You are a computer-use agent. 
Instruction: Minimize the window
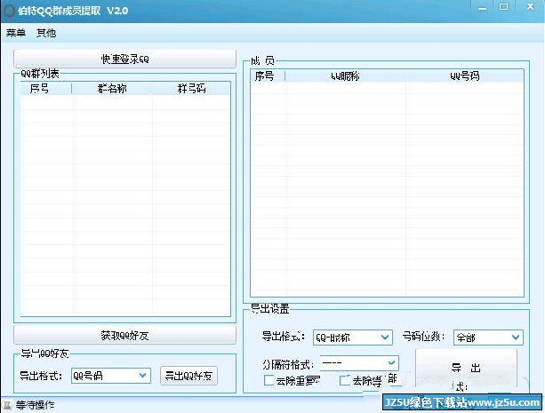[482, 8]
